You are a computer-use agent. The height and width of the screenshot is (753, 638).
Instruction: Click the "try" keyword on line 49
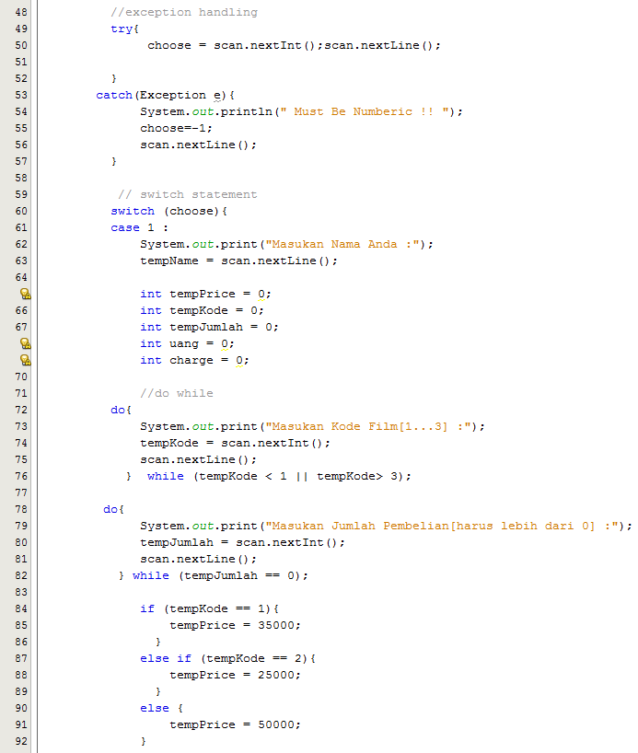pyautogui.click(x=122, y=29)
